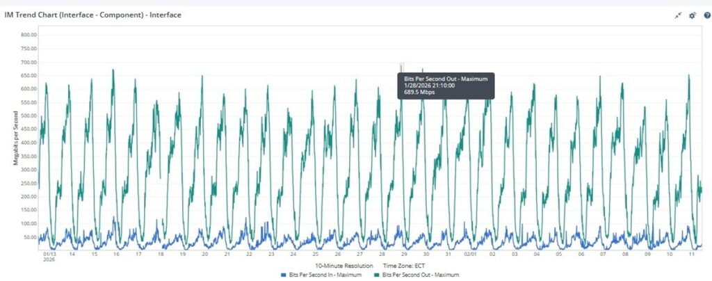Click the 02/01 date on the x-axis
The width and height of the screenshot is (712, 281).
470,255
